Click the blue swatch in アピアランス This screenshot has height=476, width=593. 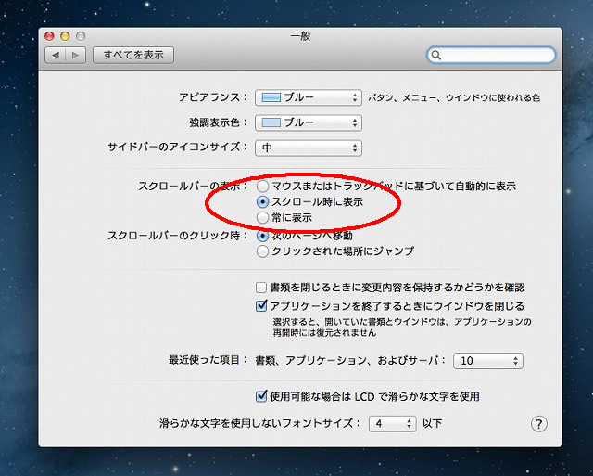point(271,97)
